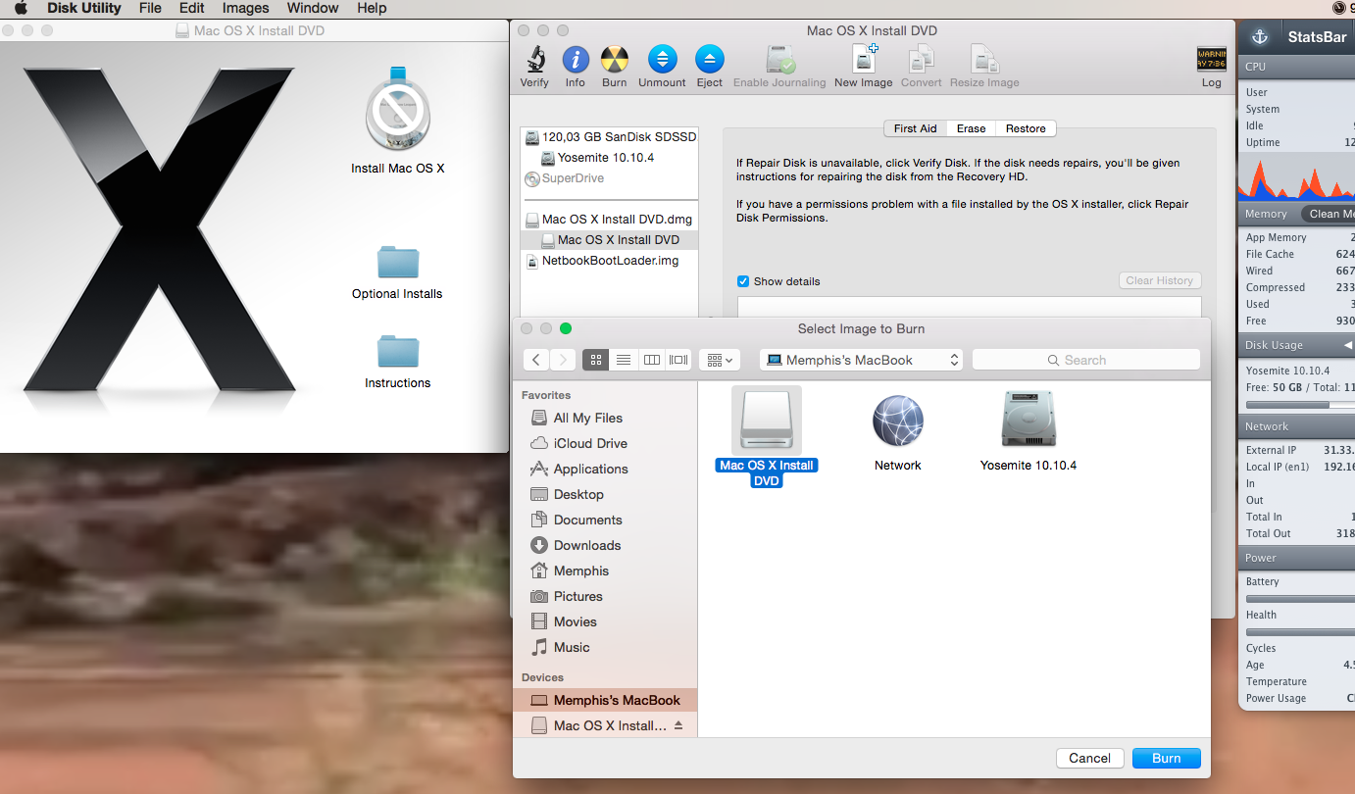Switch to column view in the dialog
Screen dimensions: 1355x794
coord(651,360)
